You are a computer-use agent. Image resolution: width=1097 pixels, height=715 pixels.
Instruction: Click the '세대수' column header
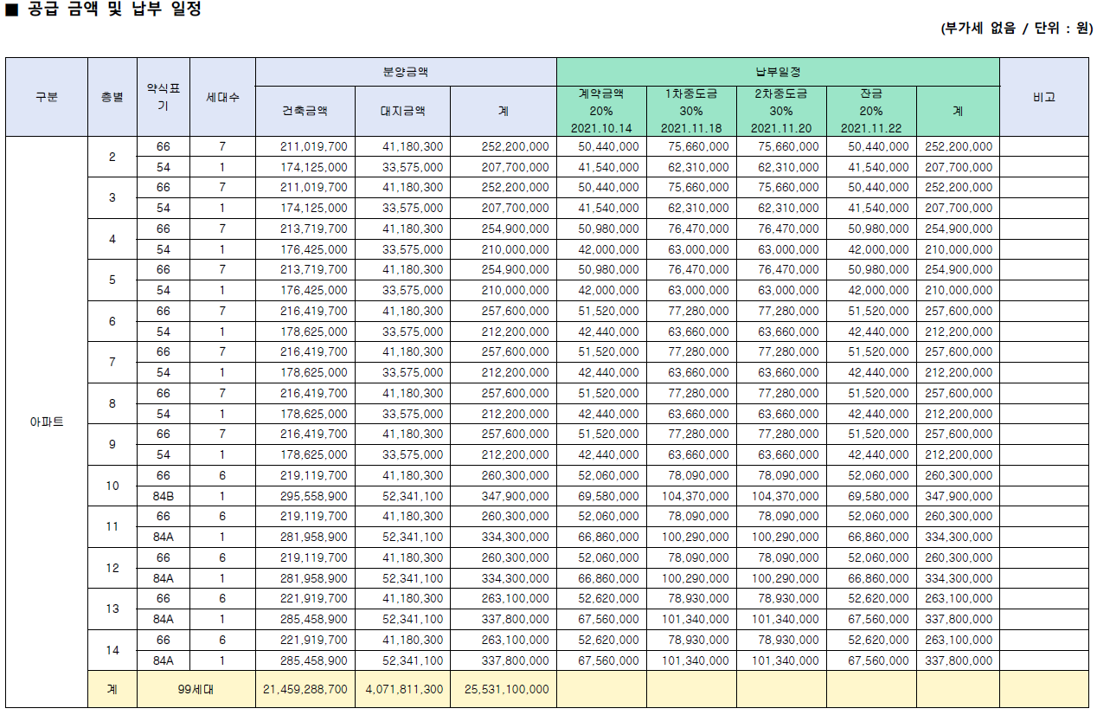222,97
